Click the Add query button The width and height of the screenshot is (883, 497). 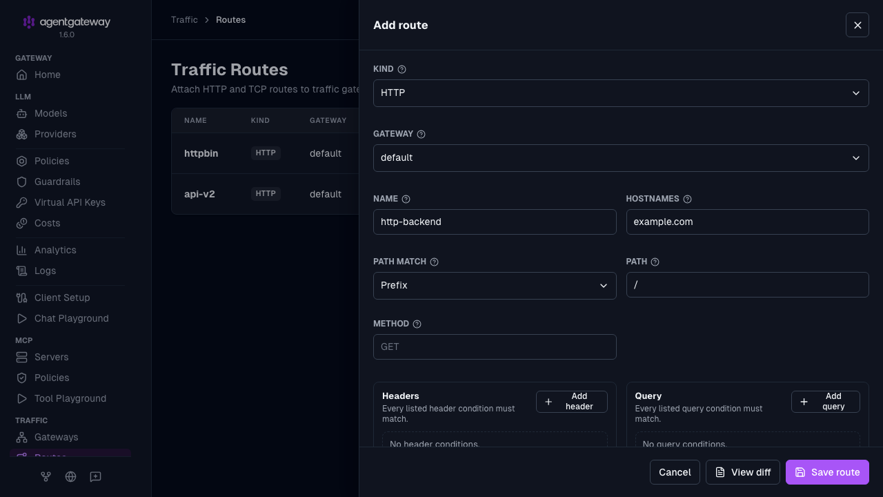826,402
